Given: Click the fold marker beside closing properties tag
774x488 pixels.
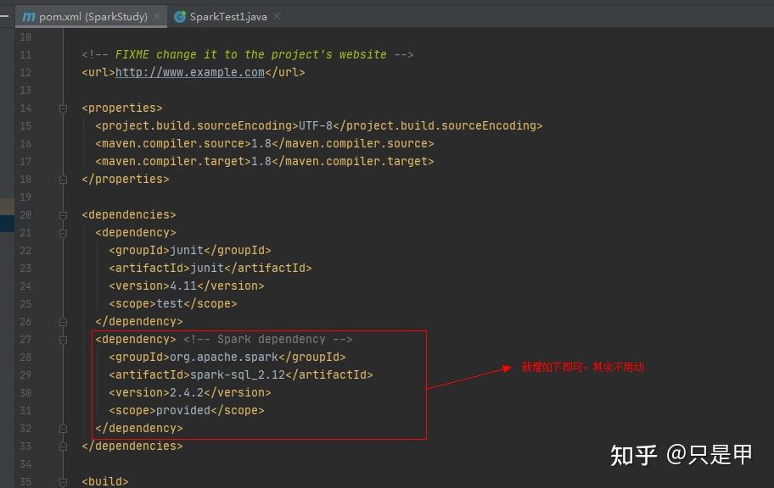Looking at the screenshot, I should 63,179.
